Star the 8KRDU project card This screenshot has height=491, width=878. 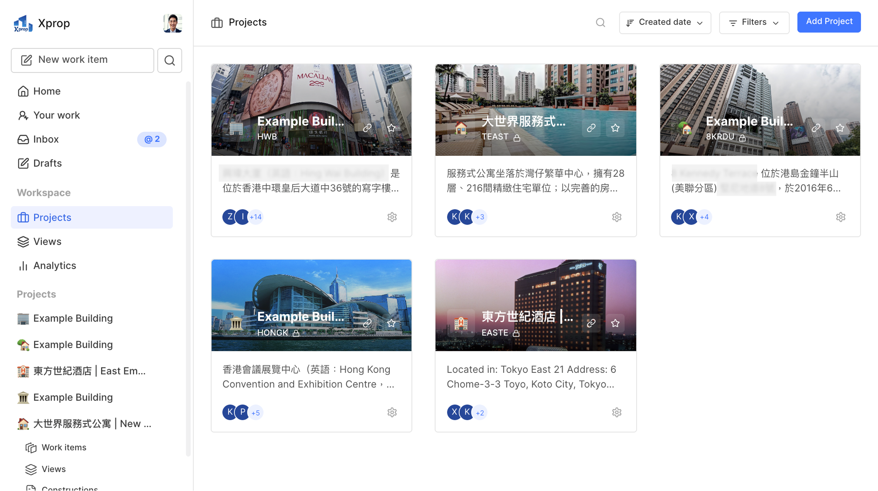840,128
